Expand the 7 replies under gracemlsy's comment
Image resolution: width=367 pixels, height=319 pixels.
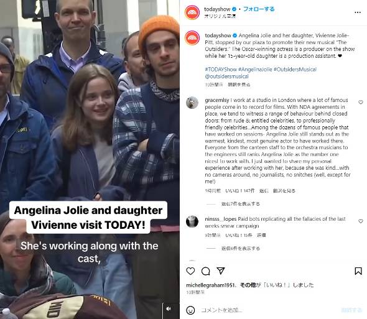pos(241,204)
